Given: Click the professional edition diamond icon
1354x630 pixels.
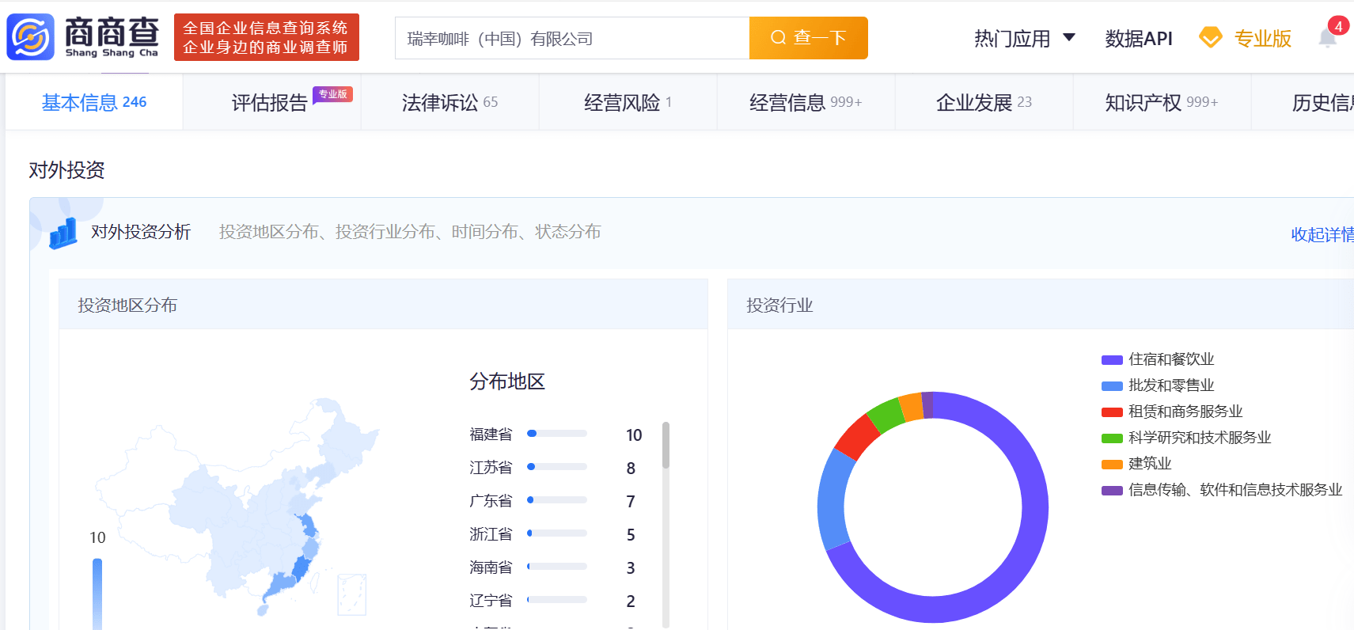Looking at the screenshot, I should pyautogui.click(x=1210, y=37).
